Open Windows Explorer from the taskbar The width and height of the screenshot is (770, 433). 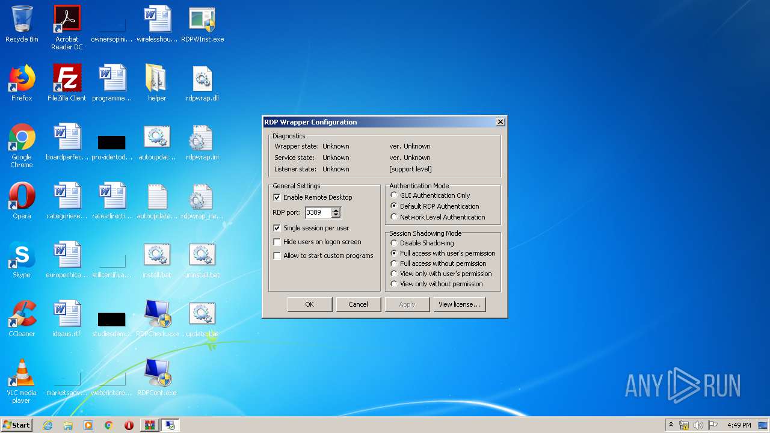(x=68, y=425)
